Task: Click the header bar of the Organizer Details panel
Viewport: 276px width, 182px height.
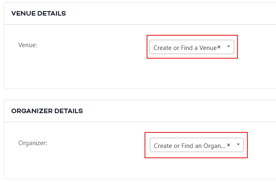Action: click(164, 111)
